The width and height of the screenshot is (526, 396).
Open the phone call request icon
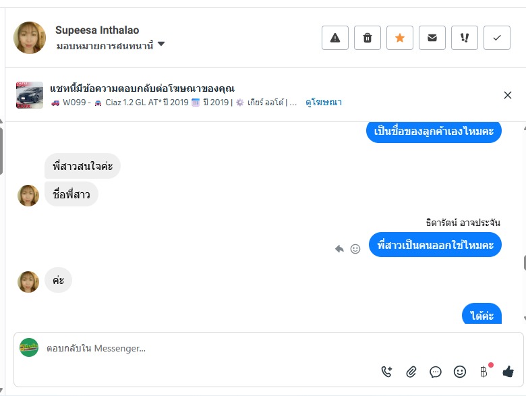[386, 371]
